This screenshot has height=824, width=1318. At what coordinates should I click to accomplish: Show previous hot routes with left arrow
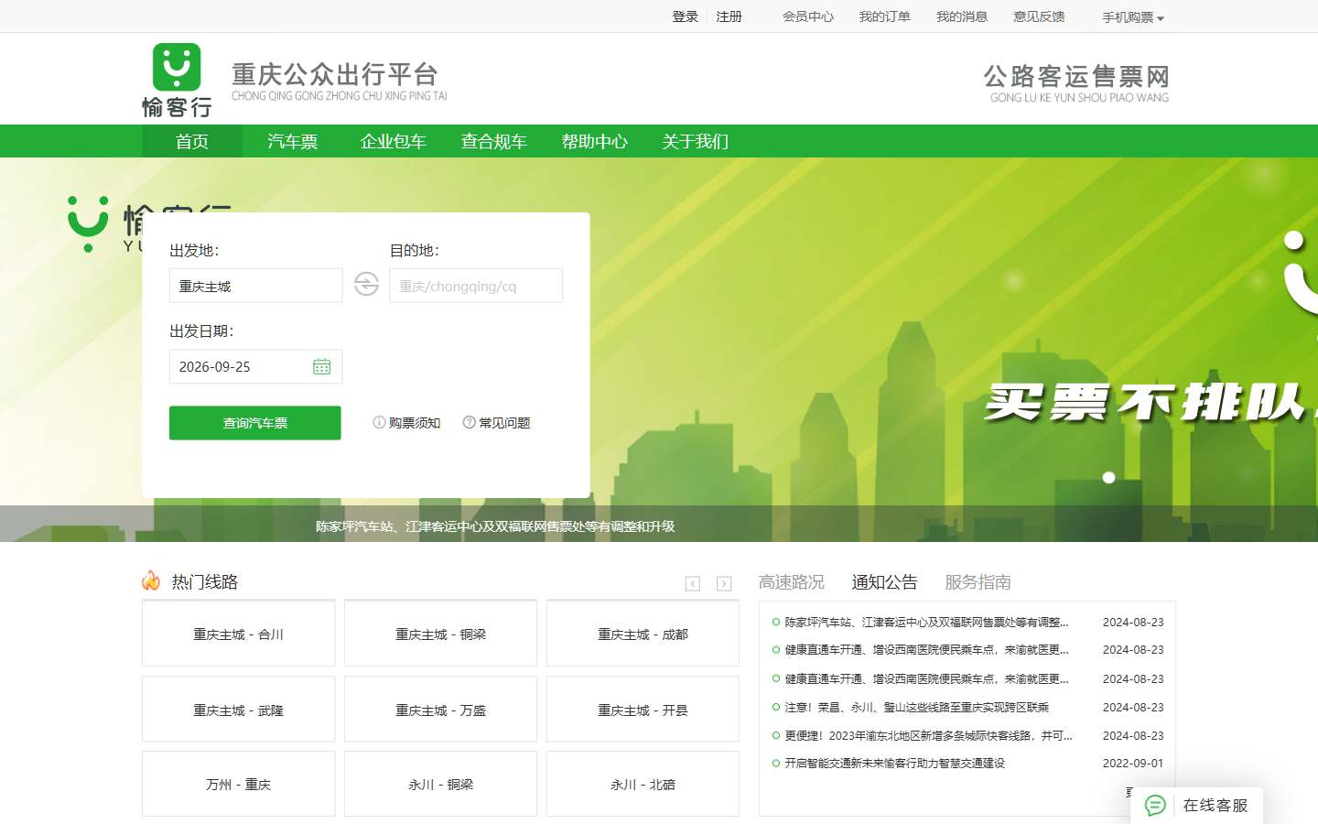693,583
